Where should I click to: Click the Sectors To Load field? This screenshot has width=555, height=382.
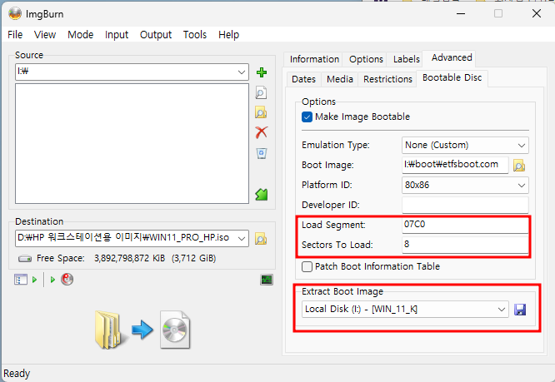pos(465,245)
